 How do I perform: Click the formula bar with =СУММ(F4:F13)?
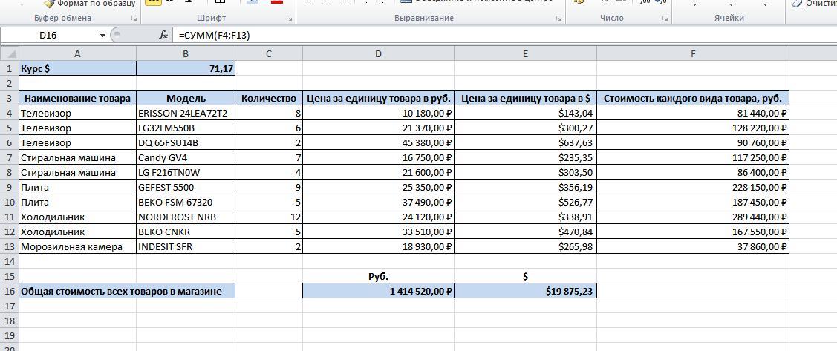[x=504, y=36]
